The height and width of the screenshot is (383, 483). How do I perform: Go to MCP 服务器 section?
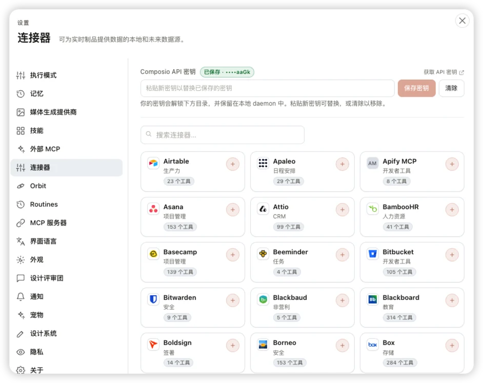[67, 223]
